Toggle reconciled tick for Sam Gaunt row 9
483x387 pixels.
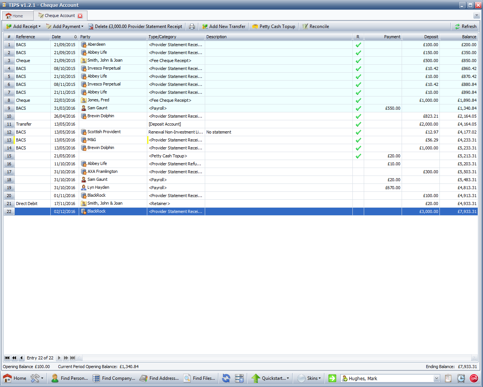pos(358,108)
